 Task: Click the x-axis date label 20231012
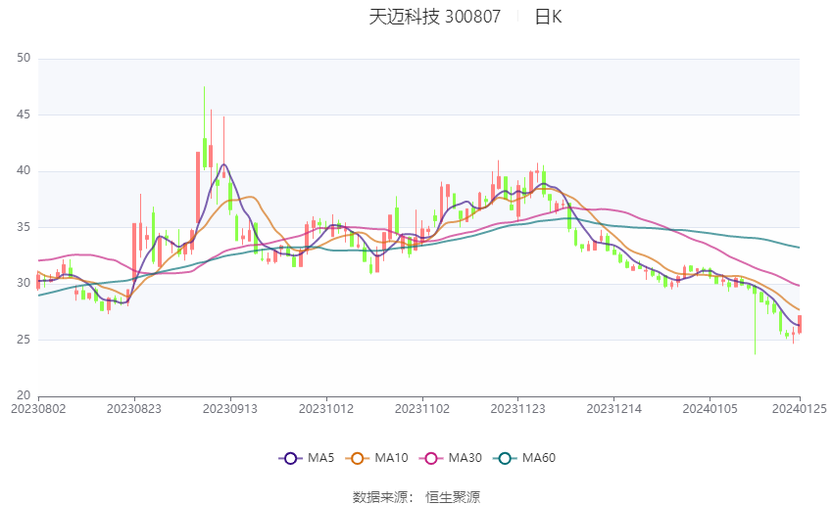point(326,409)
